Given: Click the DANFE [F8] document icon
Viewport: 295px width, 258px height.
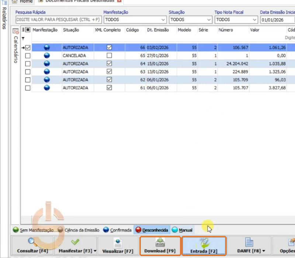Looking at the screenshot, I should coord(249,242).
